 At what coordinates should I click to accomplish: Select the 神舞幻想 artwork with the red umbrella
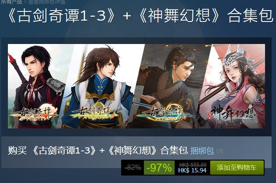232,86
